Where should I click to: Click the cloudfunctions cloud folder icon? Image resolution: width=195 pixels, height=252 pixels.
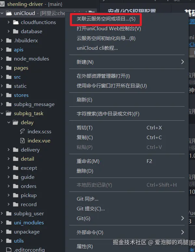click(16, 22)
